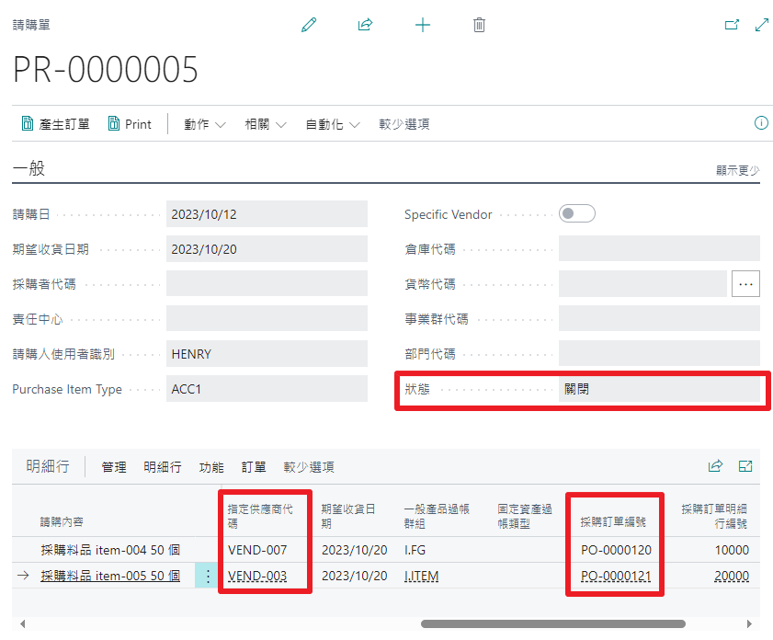Click scrollbar left arrow
Image resolution: width=773 pixels, height=640 pixels.
tap(23, 623)
